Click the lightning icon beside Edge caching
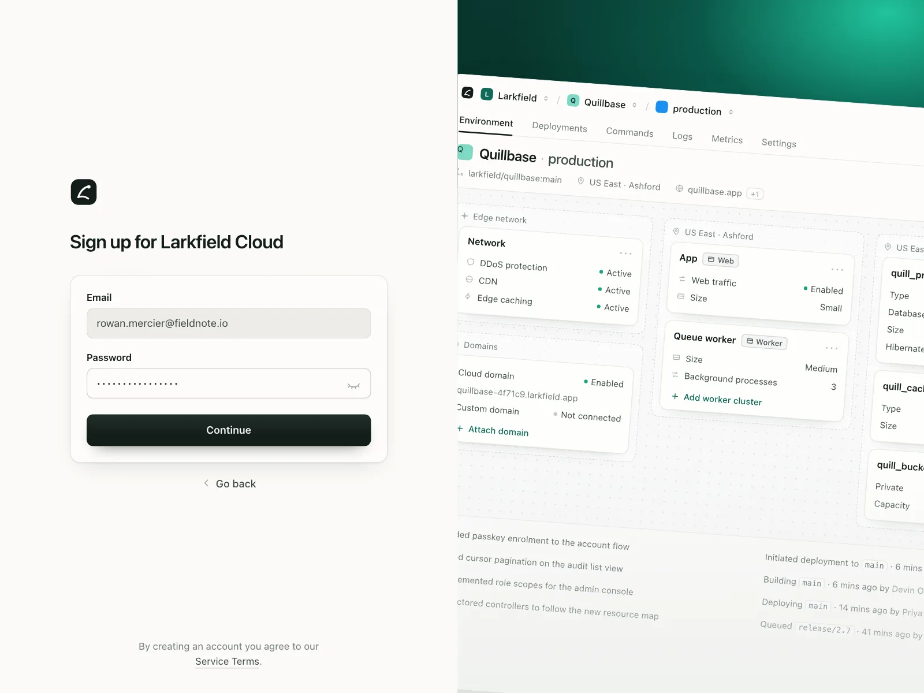Image resolution: width=924 pixels, height=693 pixels. click(468, 296)
